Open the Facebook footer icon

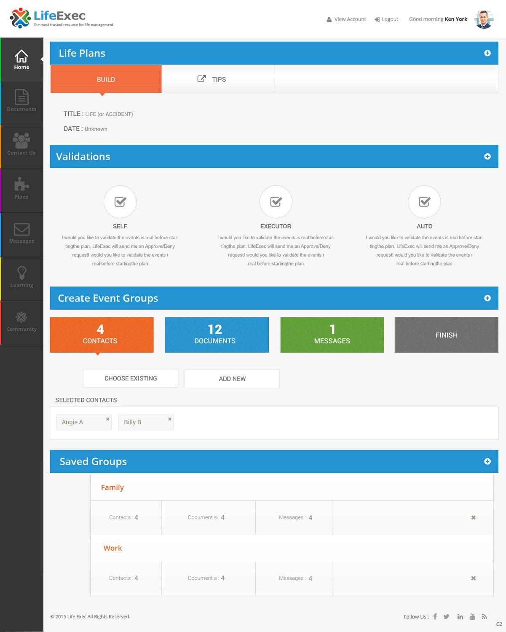[435, 616]
